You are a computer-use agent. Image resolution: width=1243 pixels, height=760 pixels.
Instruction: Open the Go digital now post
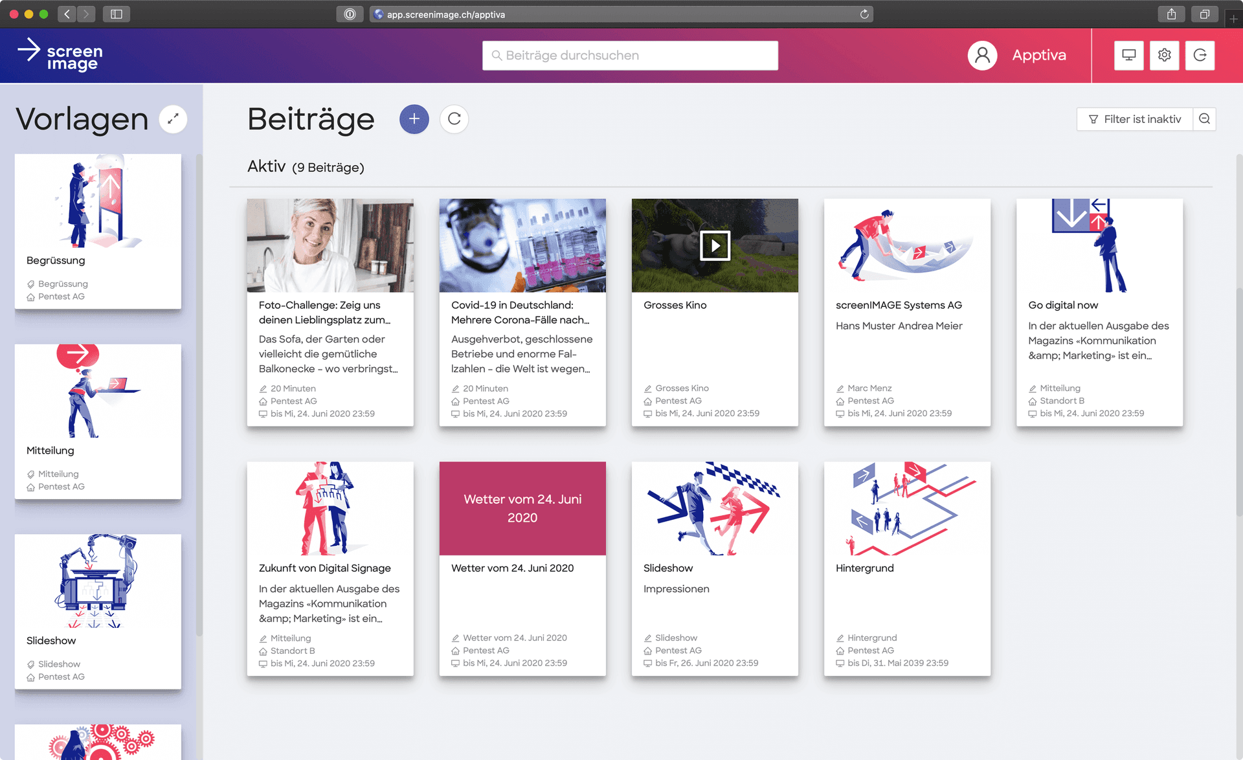[x=1099, y=312]
